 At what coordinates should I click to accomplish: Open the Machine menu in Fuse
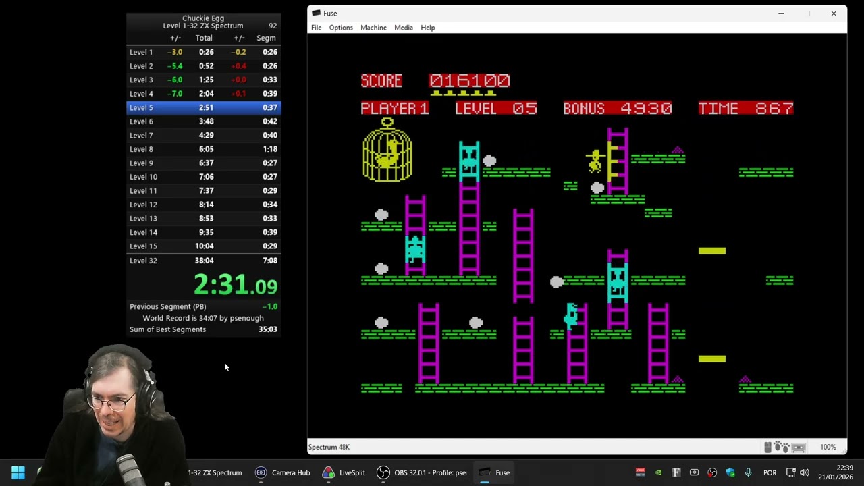pyautogui.click(x=373, y=28)
